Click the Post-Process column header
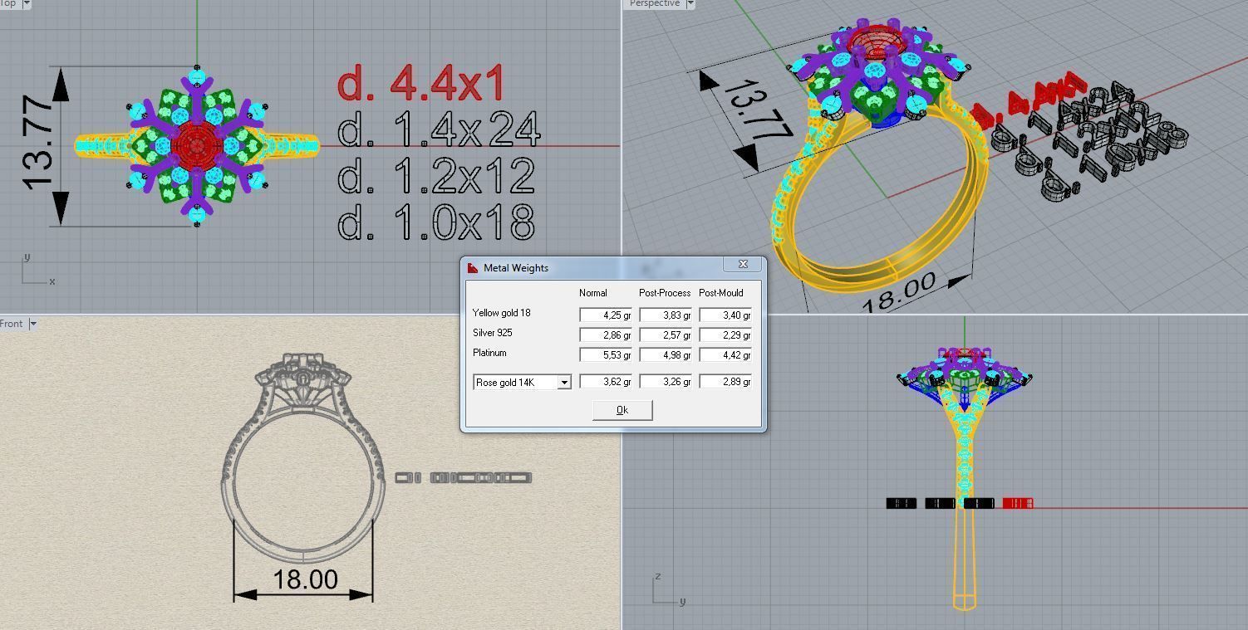 (x=665, y=293)
